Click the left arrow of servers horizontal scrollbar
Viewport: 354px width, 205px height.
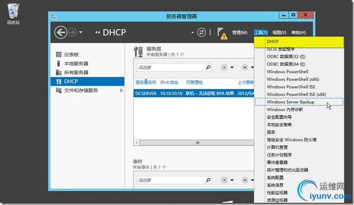pos(136,142)
